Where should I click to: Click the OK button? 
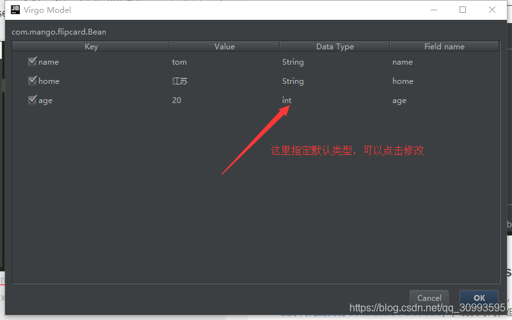tap(479, 298)
